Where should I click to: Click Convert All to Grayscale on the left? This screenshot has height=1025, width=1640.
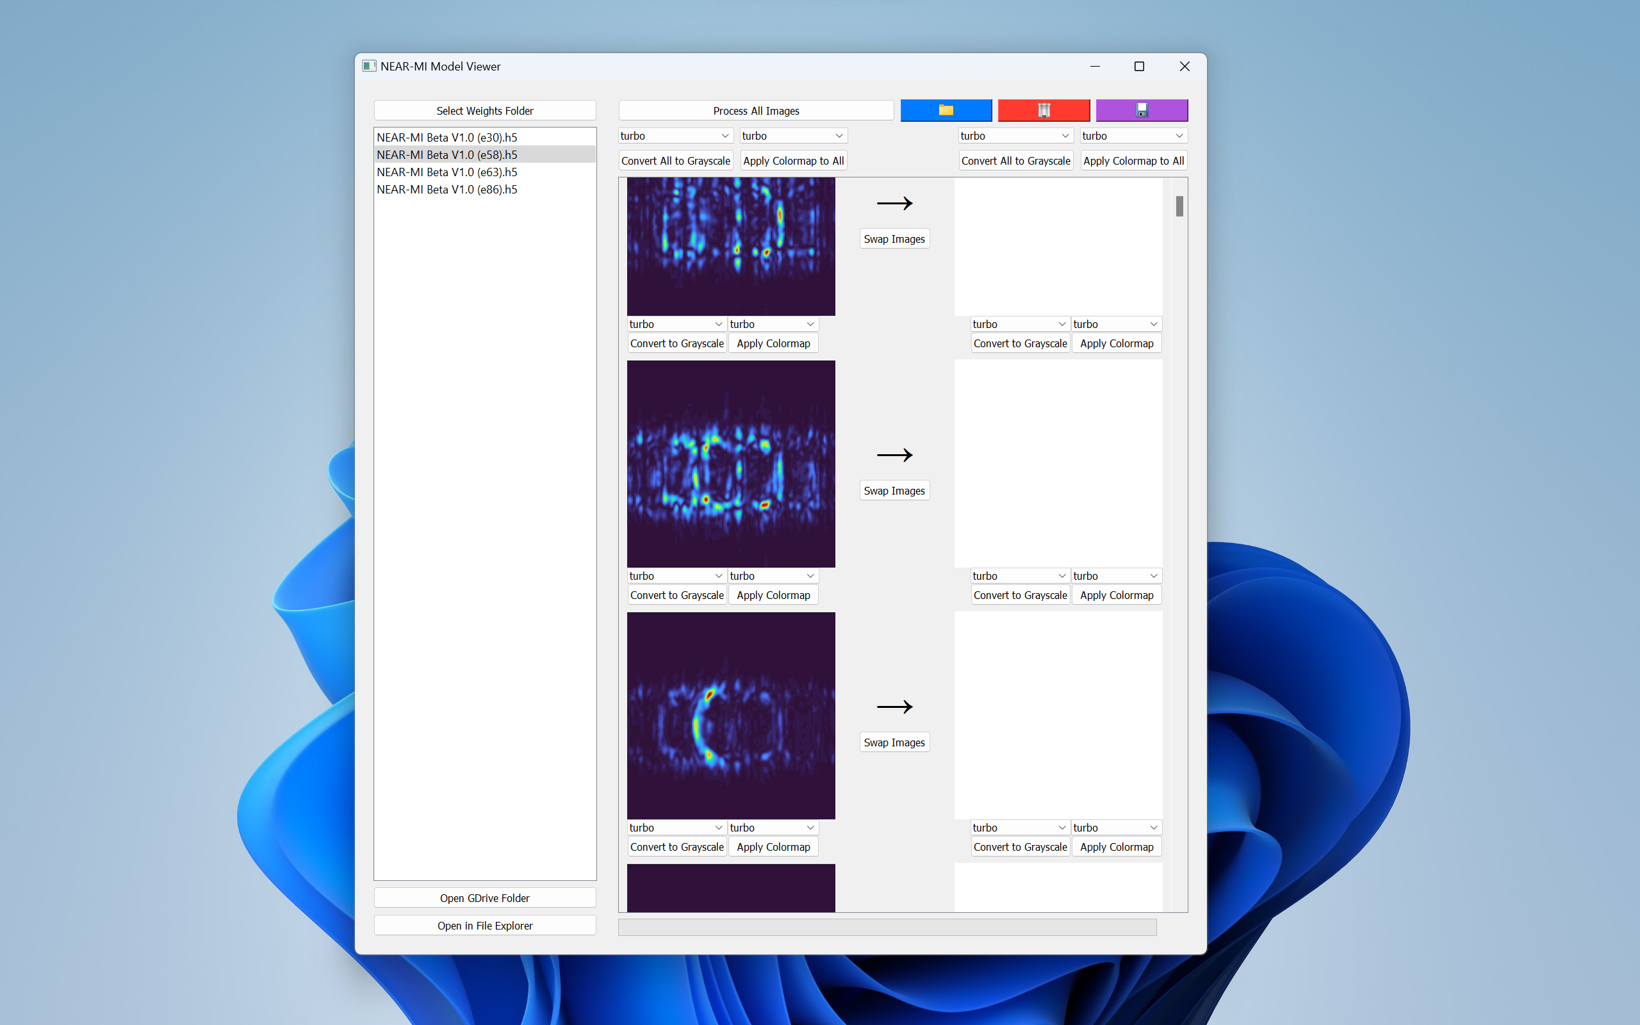(x=675, y=160)
